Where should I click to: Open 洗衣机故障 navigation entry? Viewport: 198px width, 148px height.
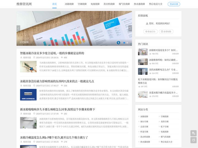pos(109,4)
